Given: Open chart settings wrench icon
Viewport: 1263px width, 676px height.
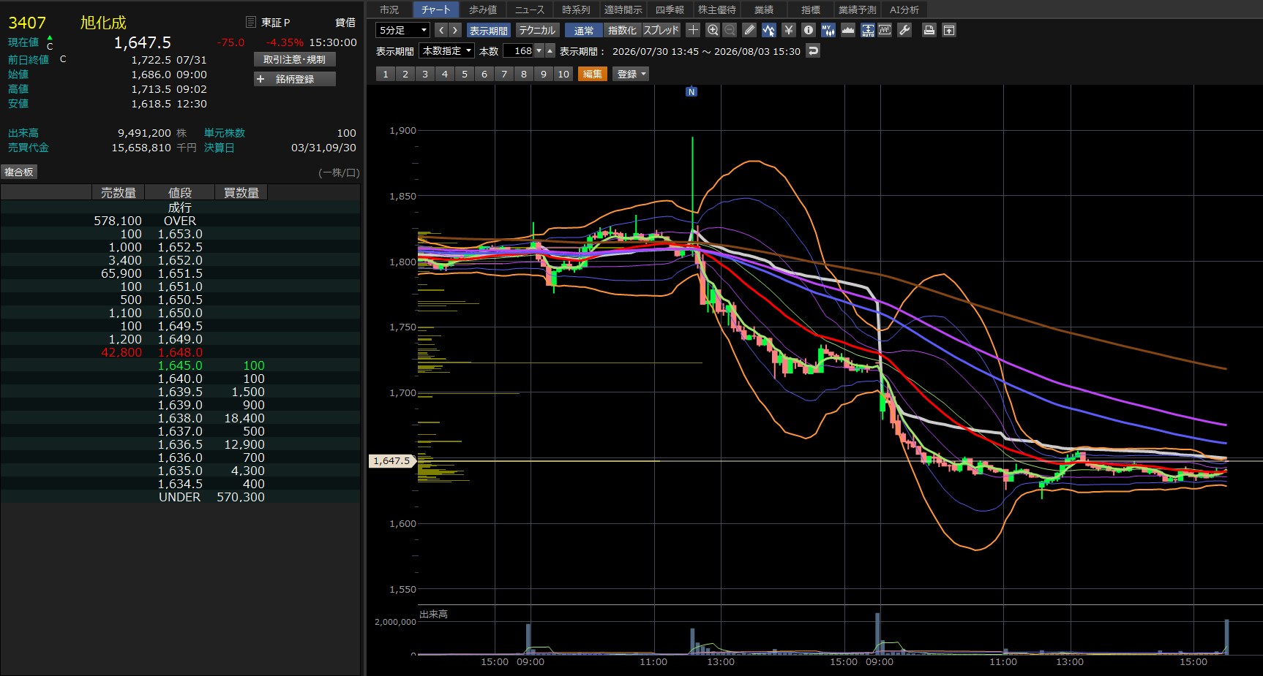Looking at the screenshot, I should [904, 30].
